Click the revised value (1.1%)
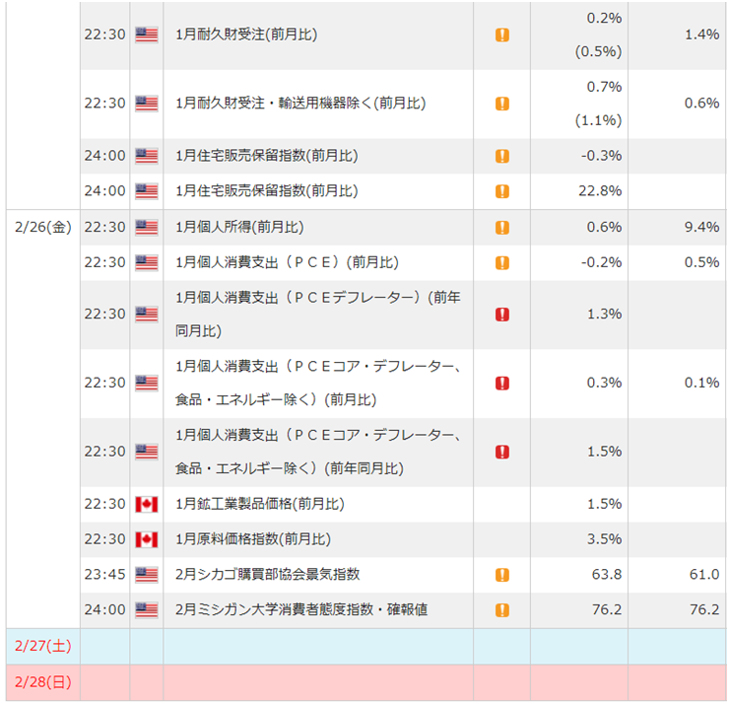729x705 pixels. (x=598, y=120)
